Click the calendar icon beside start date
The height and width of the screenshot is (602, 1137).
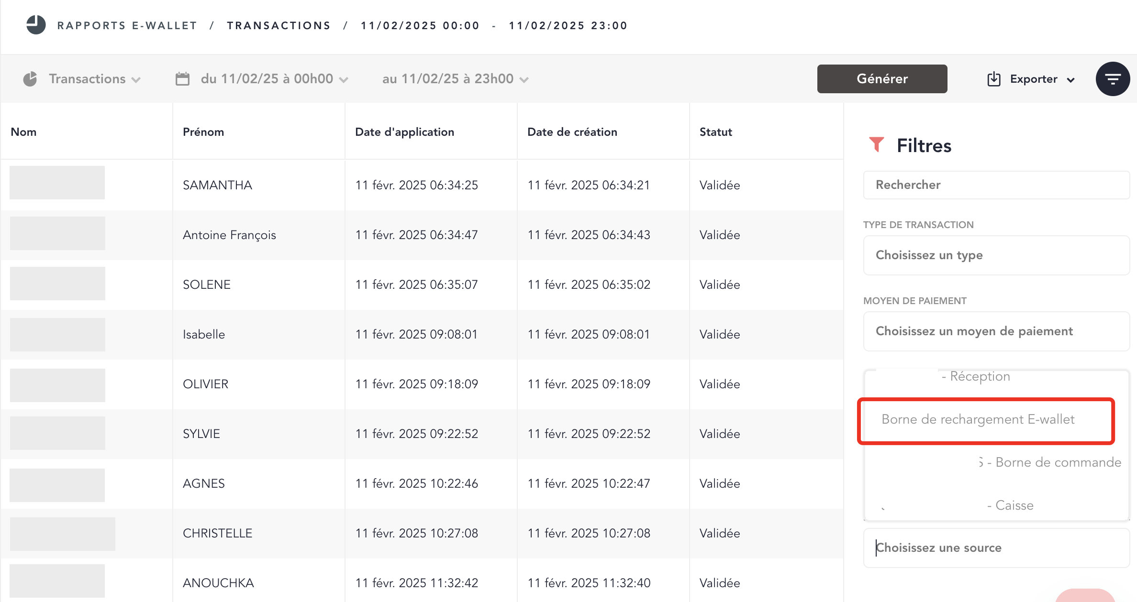182,79
